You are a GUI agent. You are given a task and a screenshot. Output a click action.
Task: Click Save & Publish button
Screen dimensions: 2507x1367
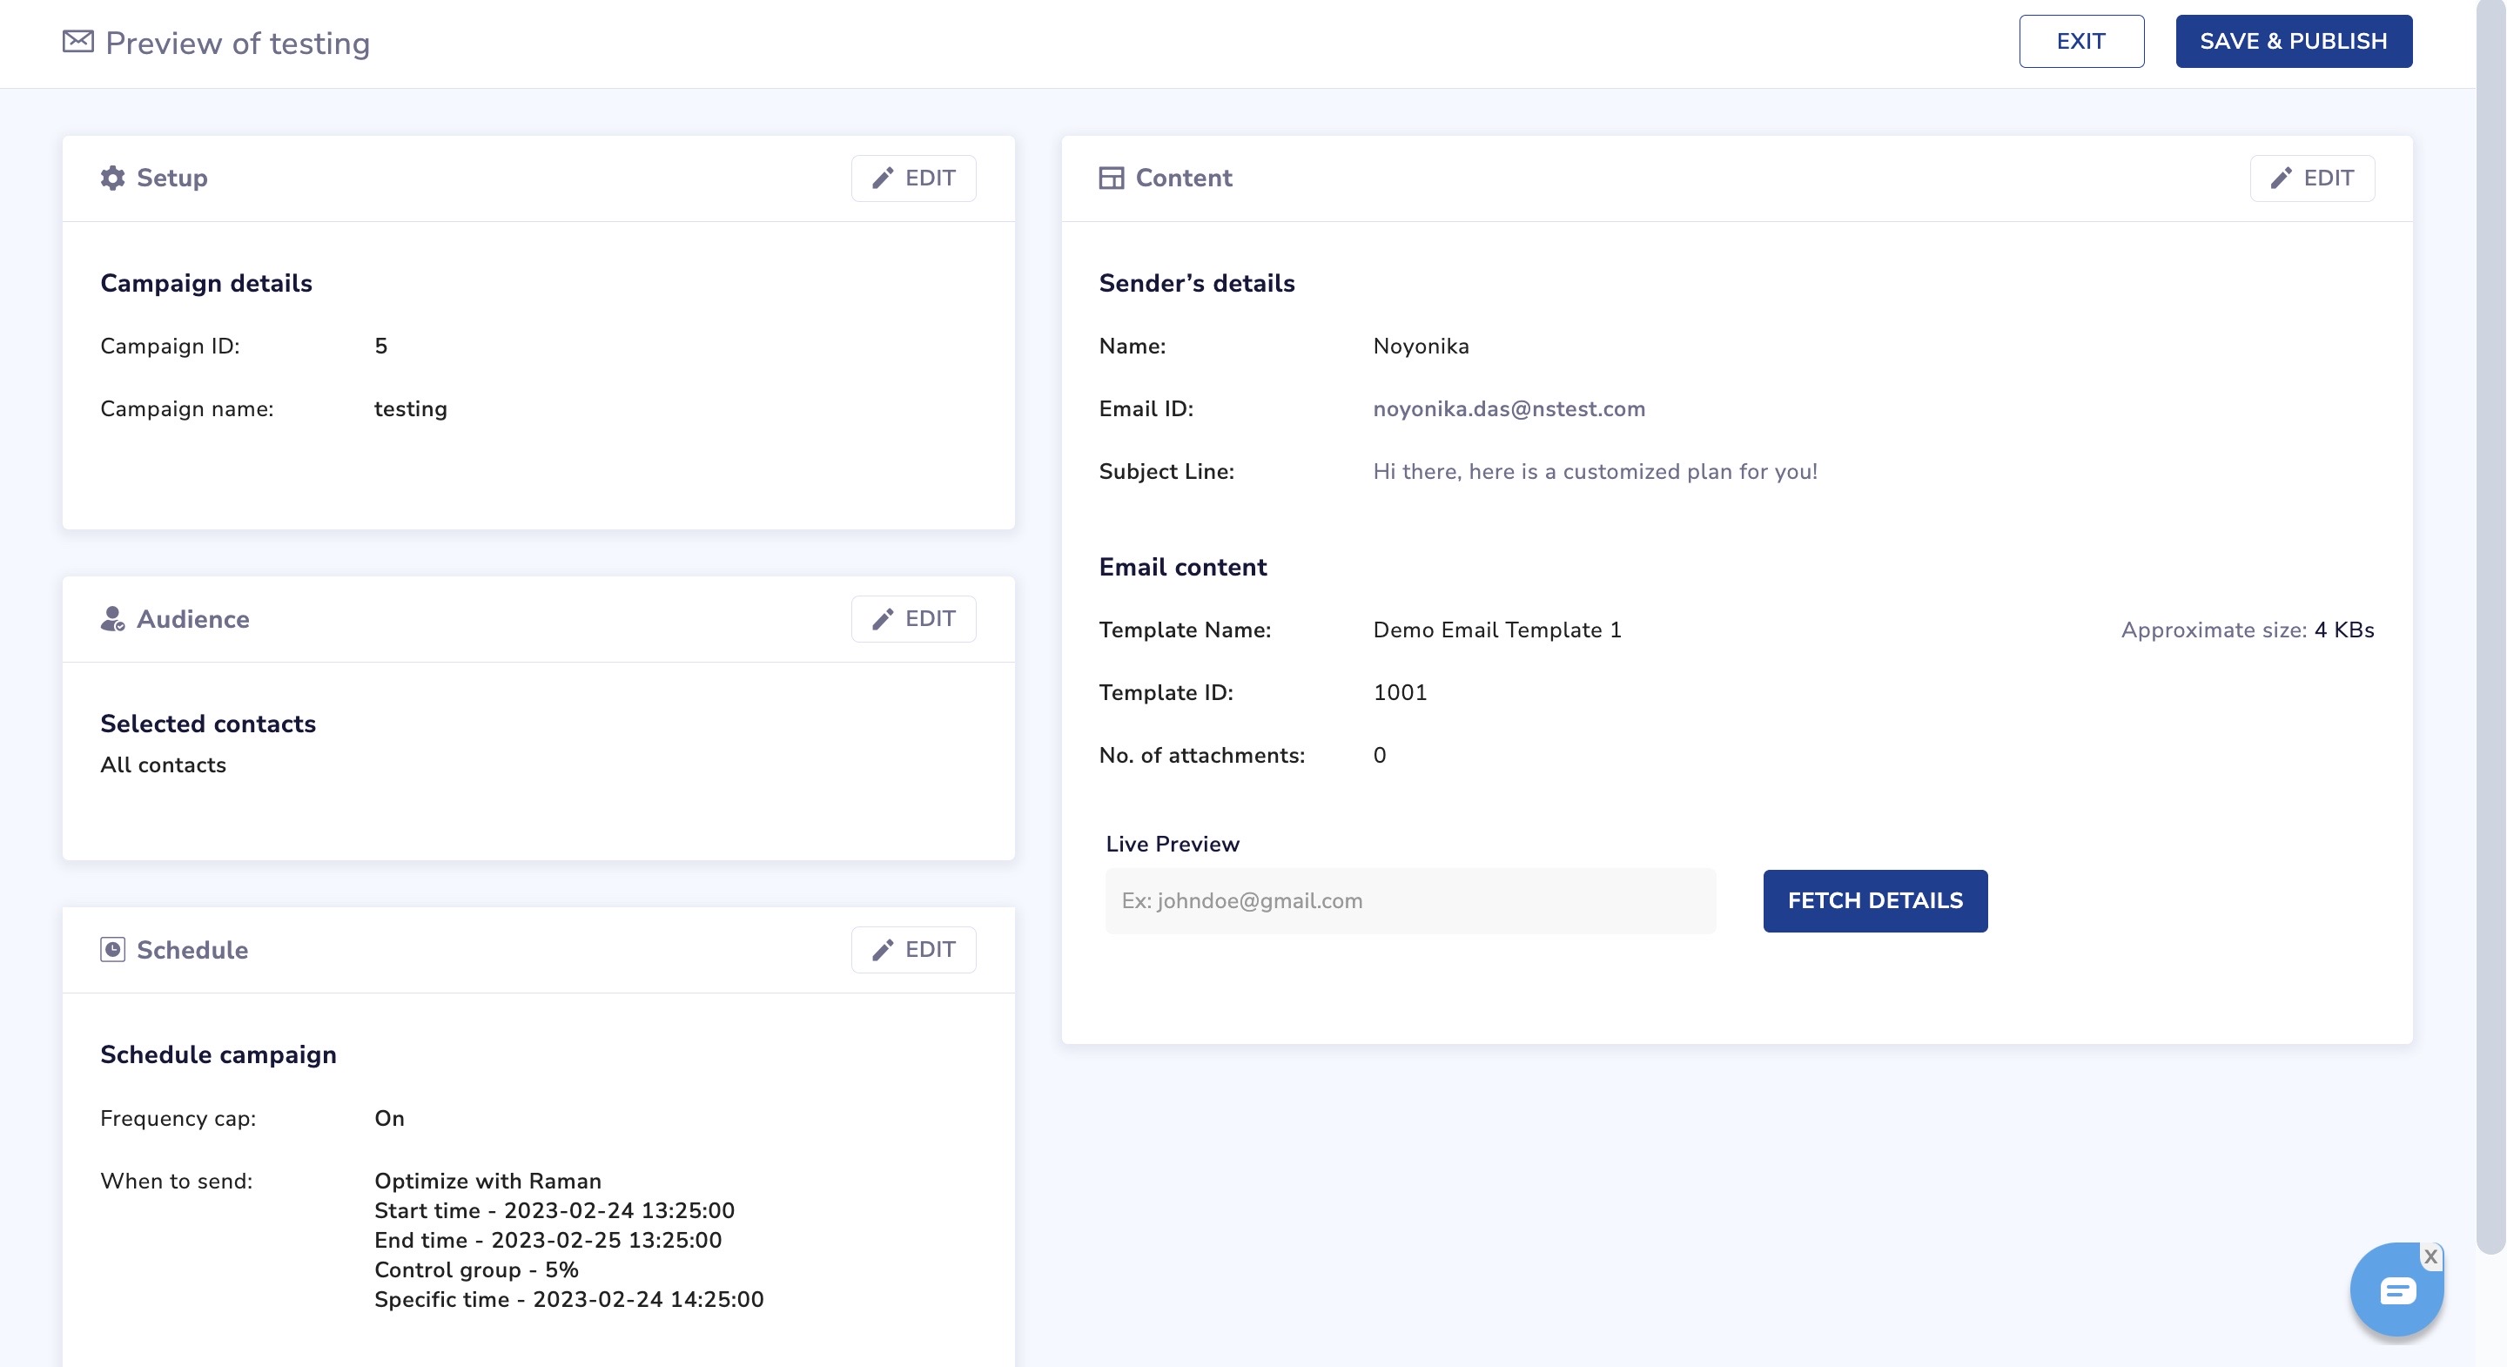pos(2293,42)
